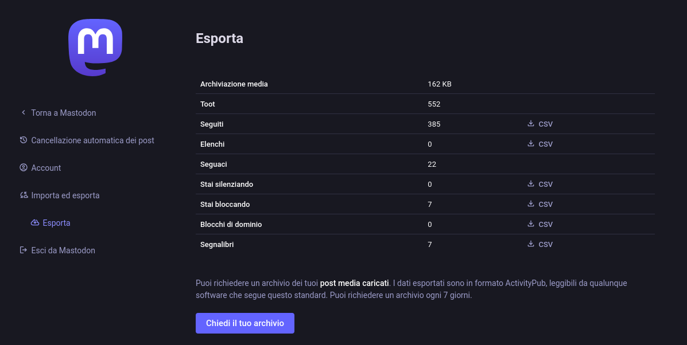Click the Importa ed esporta icon

point(24,195)
